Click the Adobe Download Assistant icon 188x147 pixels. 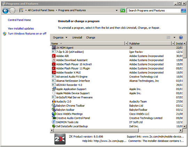54,60
